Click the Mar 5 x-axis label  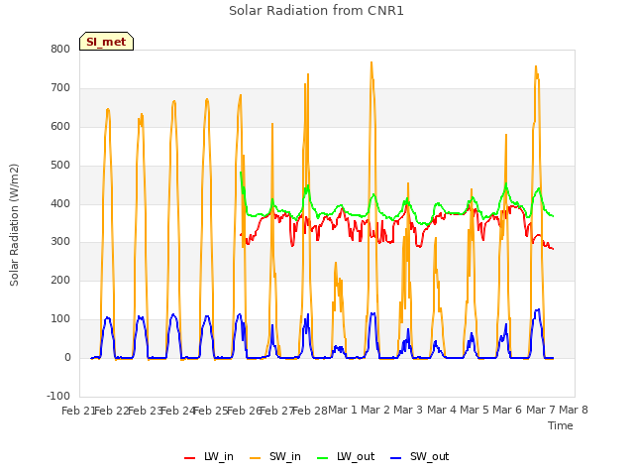click(475, 410)
